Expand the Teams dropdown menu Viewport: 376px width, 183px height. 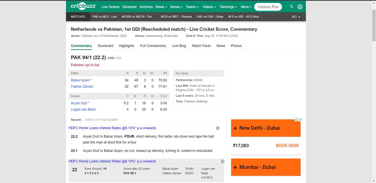point(192,7)
